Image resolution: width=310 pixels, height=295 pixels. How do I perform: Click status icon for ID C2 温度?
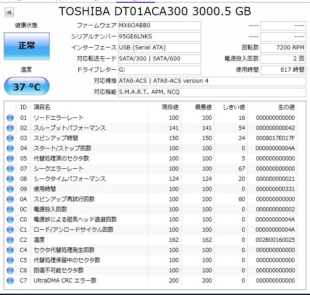[10, 240]
